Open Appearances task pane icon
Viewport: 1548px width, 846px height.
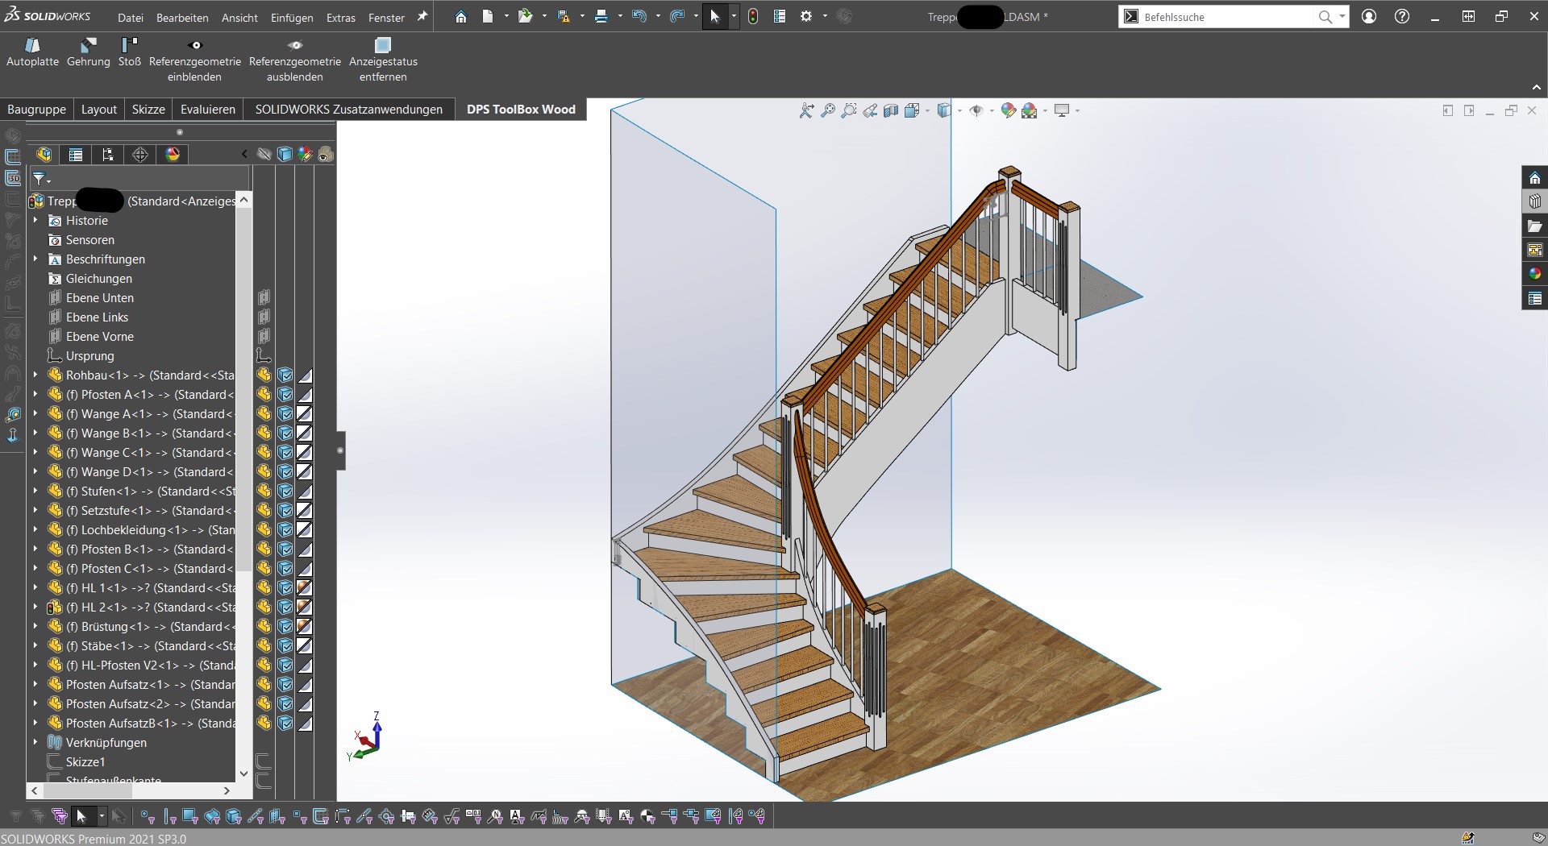pos(1535,274)
